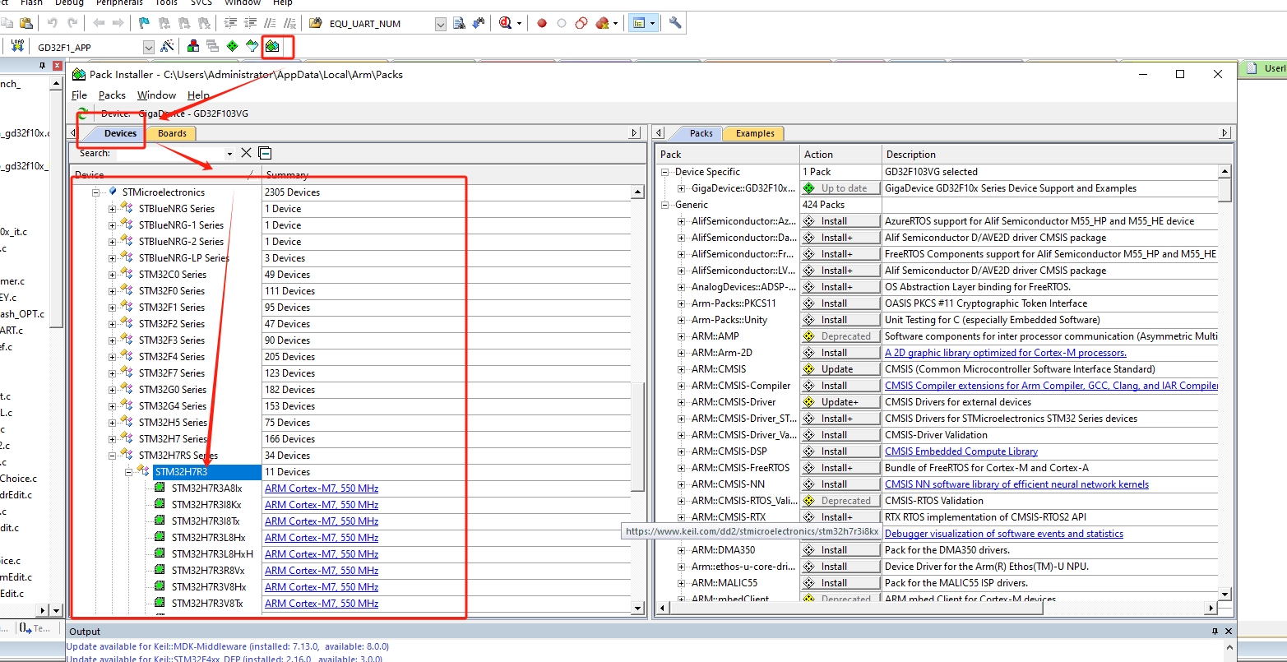
Task: Close the Project panel with red X
Action: pyautogui.click(x=57, y=66)
